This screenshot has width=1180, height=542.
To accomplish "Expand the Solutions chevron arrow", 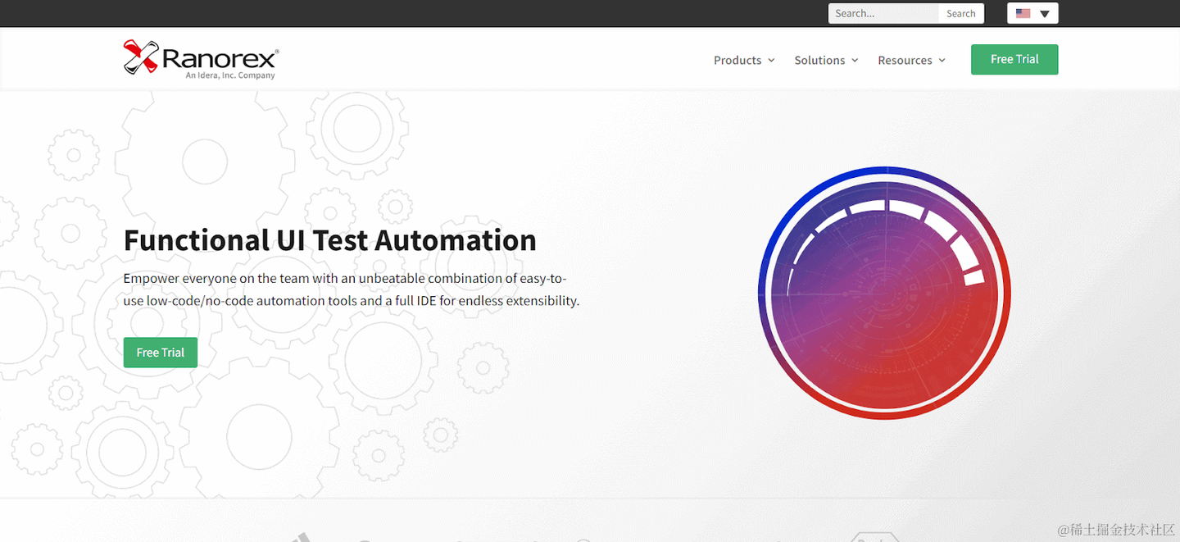I will click(855, 61).
